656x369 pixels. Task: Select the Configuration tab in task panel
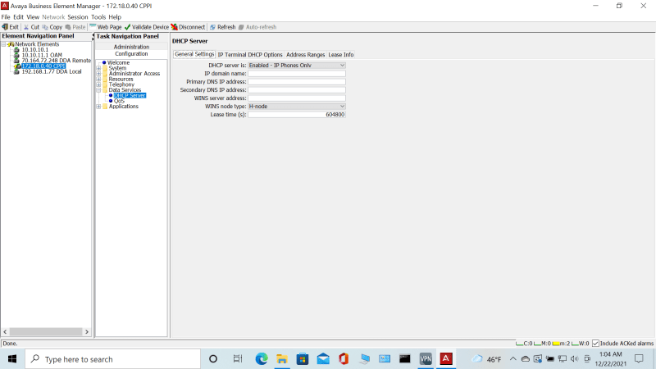[131, 53]
